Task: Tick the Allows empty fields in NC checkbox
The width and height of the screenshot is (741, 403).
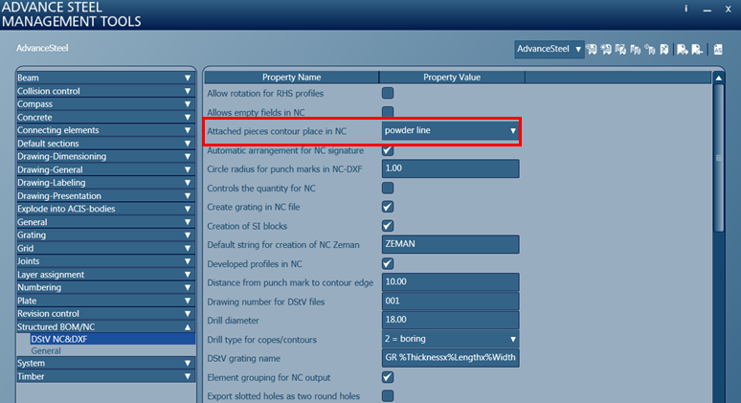Action: (388, 112)
